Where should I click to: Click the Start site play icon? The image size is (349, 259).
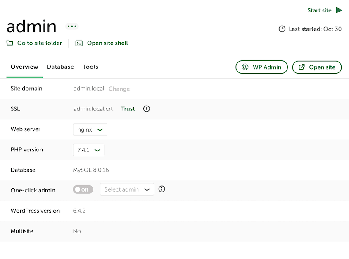339,10
